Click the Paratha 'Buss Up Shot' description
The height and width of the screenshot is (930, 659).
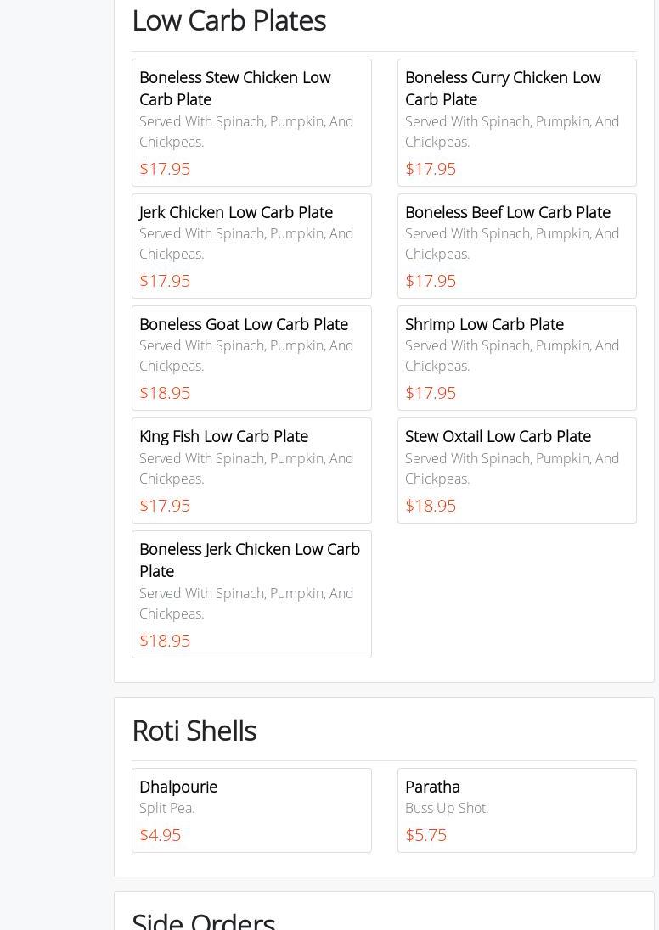447,808
